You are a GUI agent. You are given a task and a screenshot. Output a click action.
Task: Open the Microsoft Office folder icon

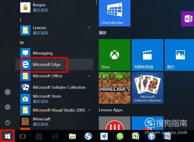pos(25,76)
